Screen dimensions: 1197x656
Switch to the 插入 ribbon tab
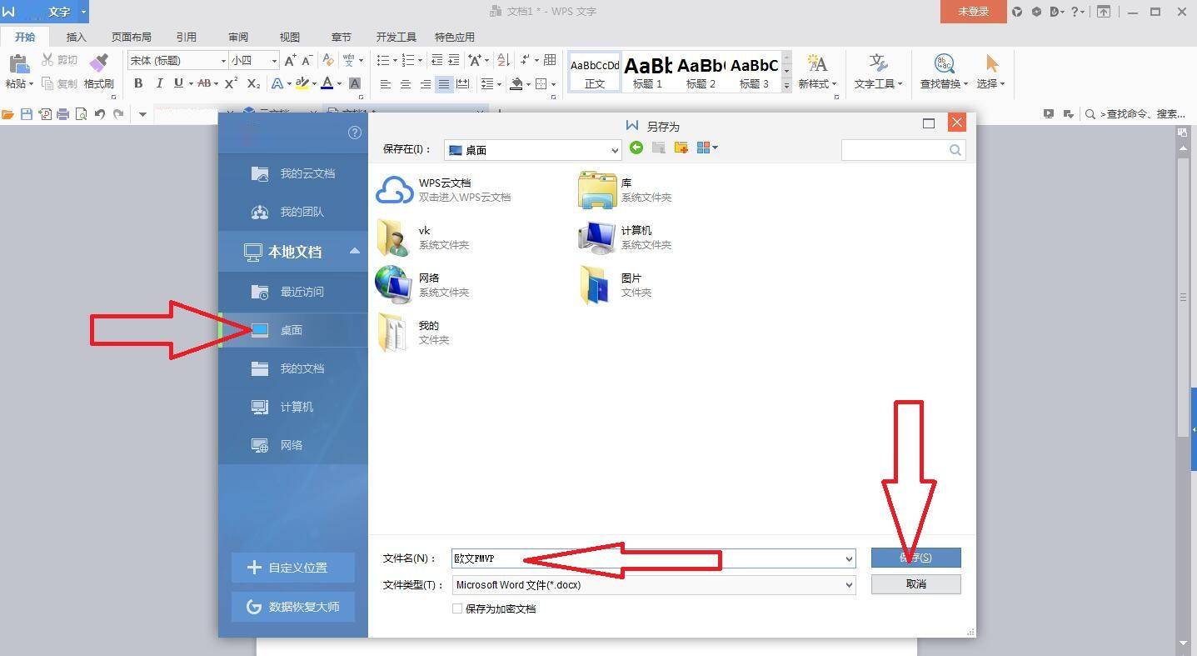click(x=76, y=37)
